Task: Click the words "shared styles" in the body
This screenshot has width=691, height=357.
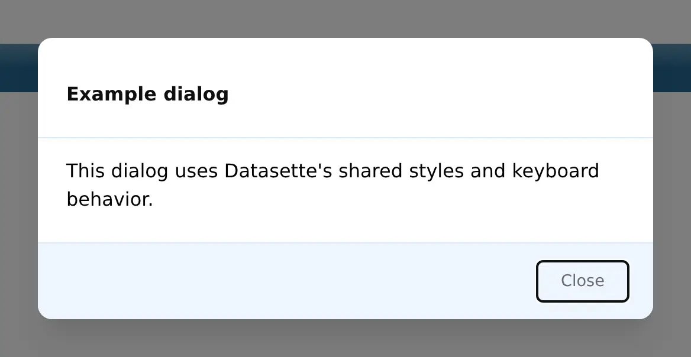Action: [x=401, y=171]
